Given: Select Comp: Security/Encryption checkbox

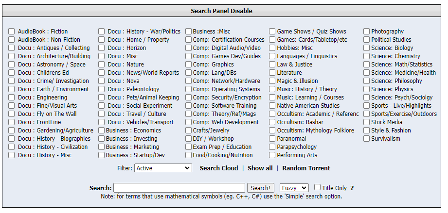Looking at the screenshot, I should pos(188,98).
